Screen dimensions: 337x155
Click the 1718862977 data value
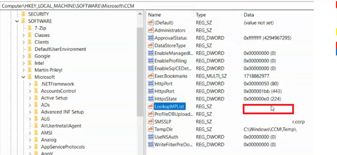click(x=256, y=76)
